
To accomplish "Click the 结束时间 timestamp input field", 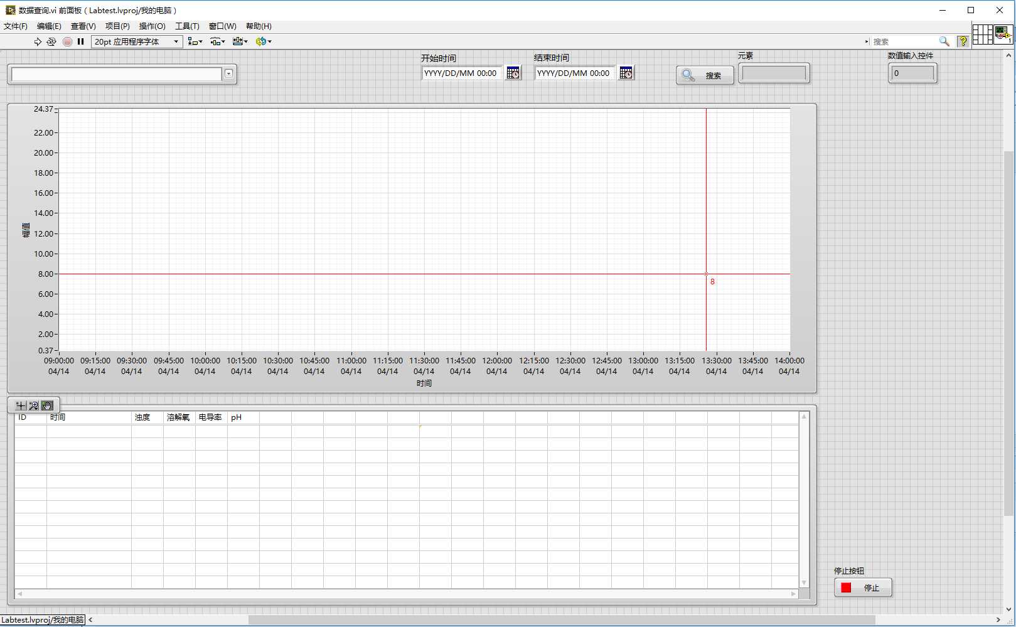I will click(x=575, y=73).
